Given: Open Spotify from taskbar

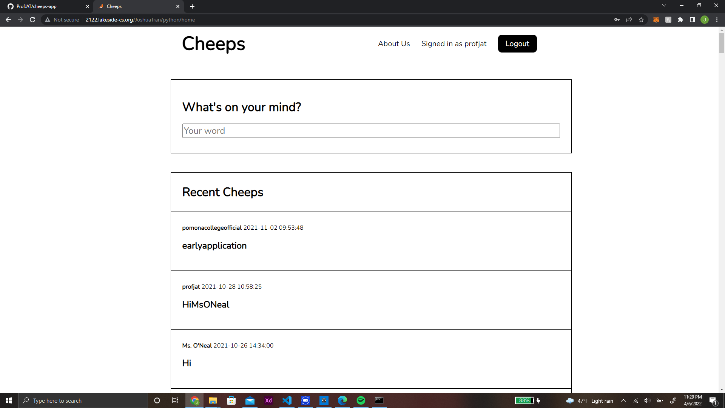Looking at the screenshot, I should point(361,400).
